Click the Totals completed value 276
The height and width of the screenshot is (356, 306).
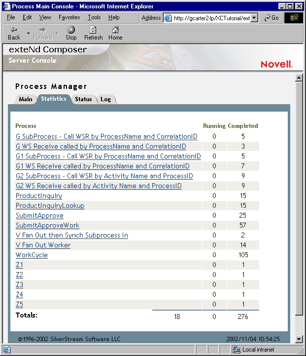point(243,316)
